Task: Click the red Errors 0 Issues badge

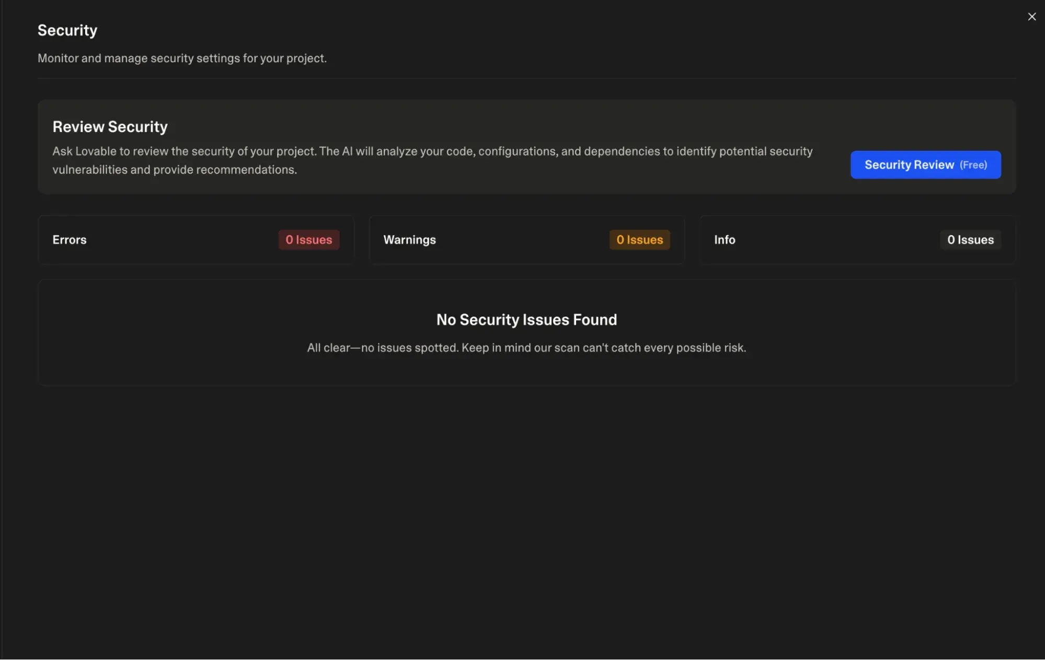Action: pos(309,240)
